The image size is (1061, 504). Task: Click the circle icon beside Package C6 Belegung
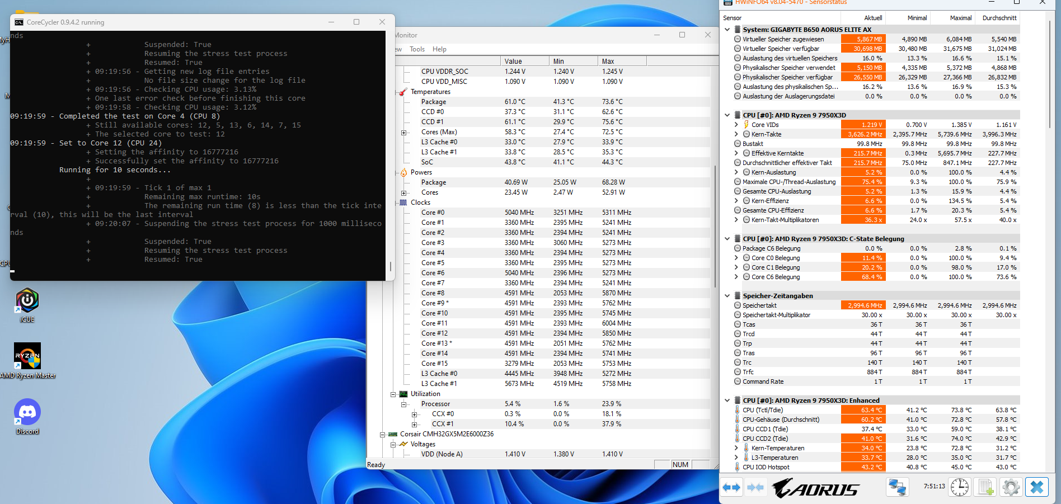[x=738, y=248]
